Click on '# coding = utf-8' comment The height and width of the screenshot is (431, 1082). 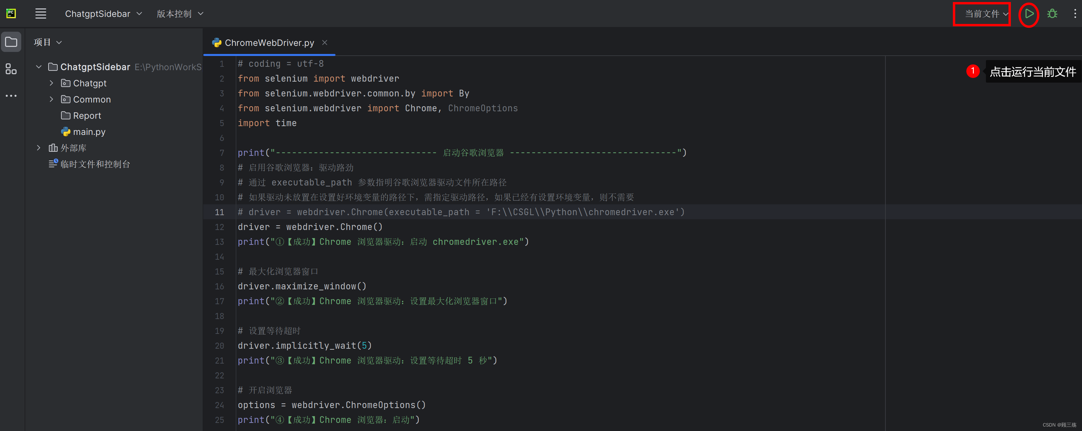(281, 64)
